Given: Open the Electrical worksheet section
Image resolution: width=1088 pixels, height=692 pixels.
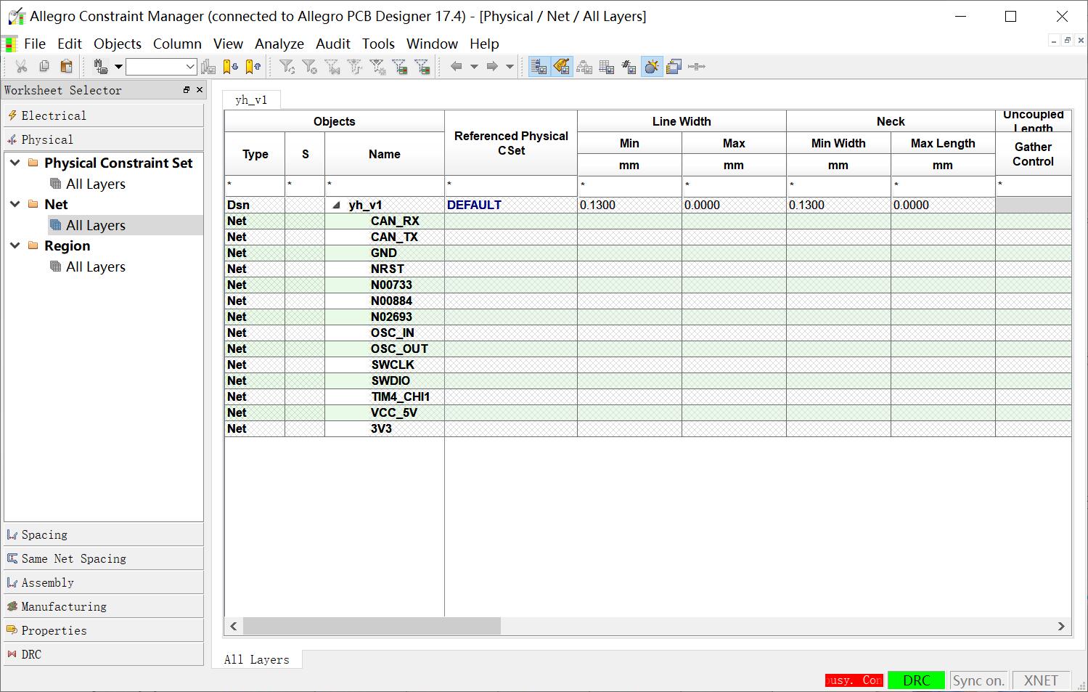Looking at the screenshot, I should 104,115.
